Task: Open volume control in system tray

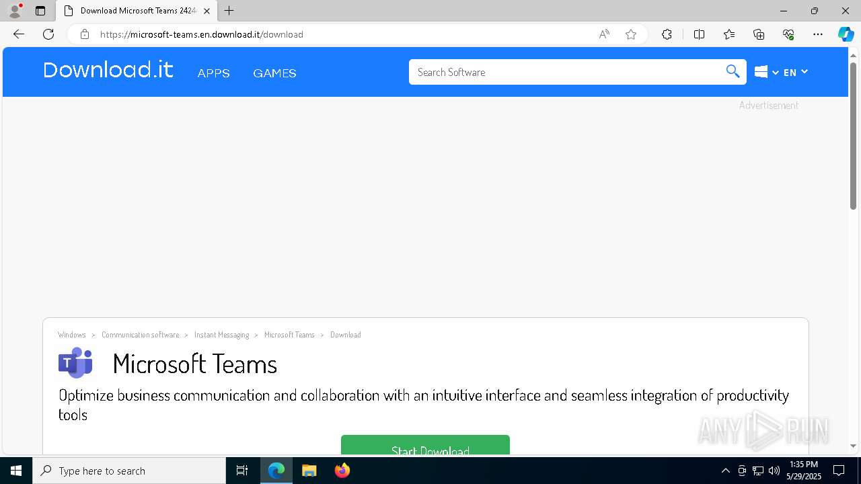Action: coord(774,471)
